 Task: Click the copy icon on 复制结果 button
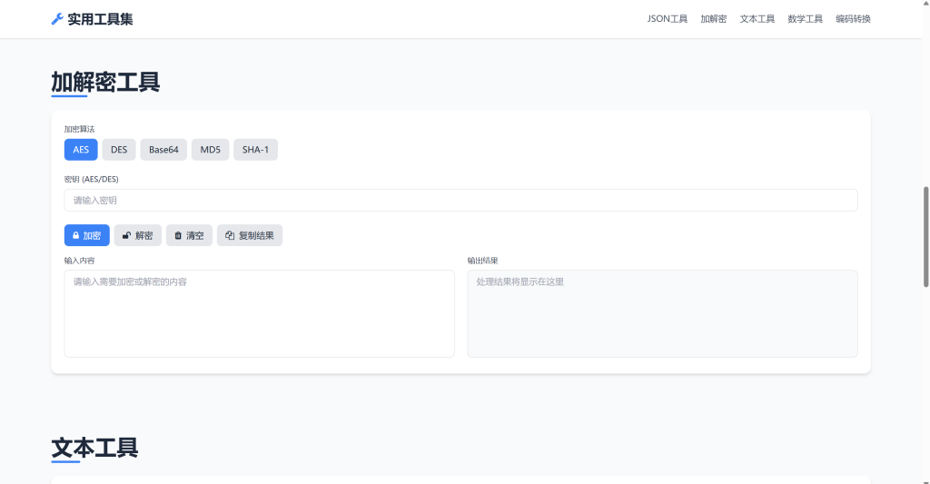coord(230,235)
